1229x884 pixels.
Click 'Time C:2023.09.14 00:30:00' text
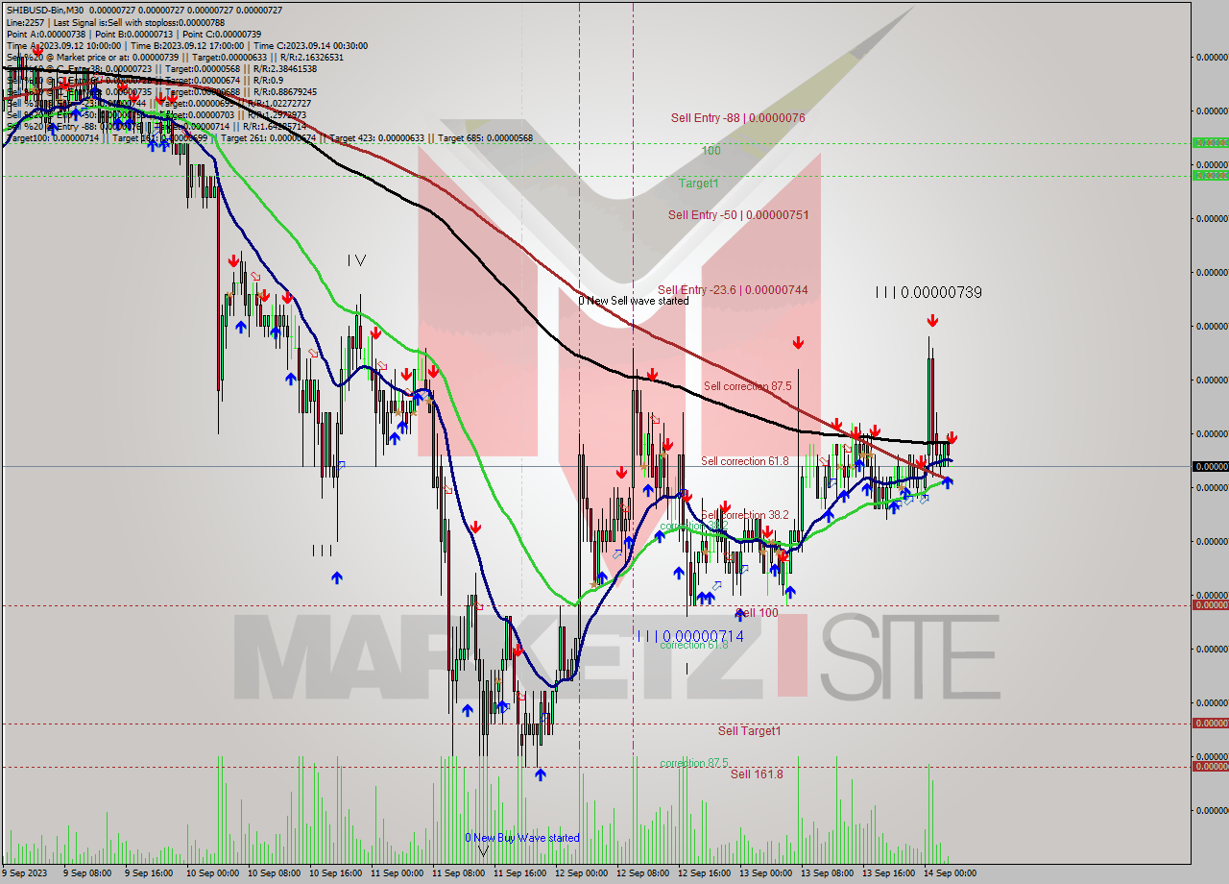[x=309, y=45]
